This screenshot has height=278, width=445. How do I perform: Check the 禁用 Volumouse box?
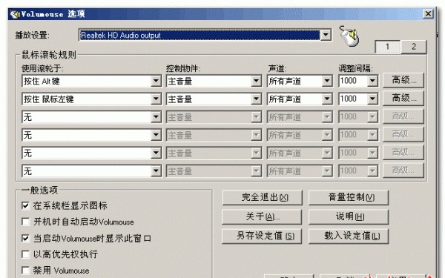click(x=25, y=271)
